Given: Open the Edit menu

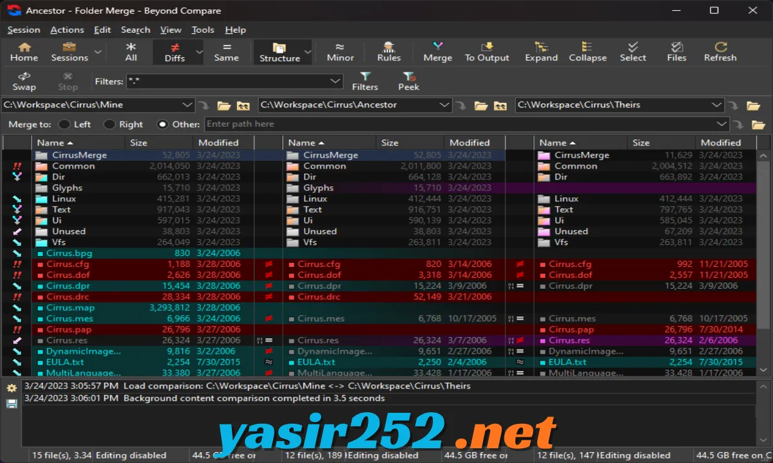Looking at the screenshot, I should (x=102, y=30).
